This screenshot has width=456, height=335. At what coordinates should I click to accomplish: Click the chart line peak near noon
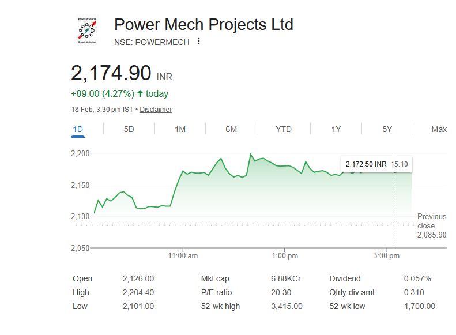251,154
